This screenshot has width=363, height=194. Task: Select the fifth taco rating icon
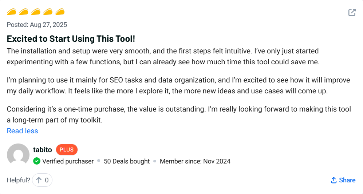point(60,12)
